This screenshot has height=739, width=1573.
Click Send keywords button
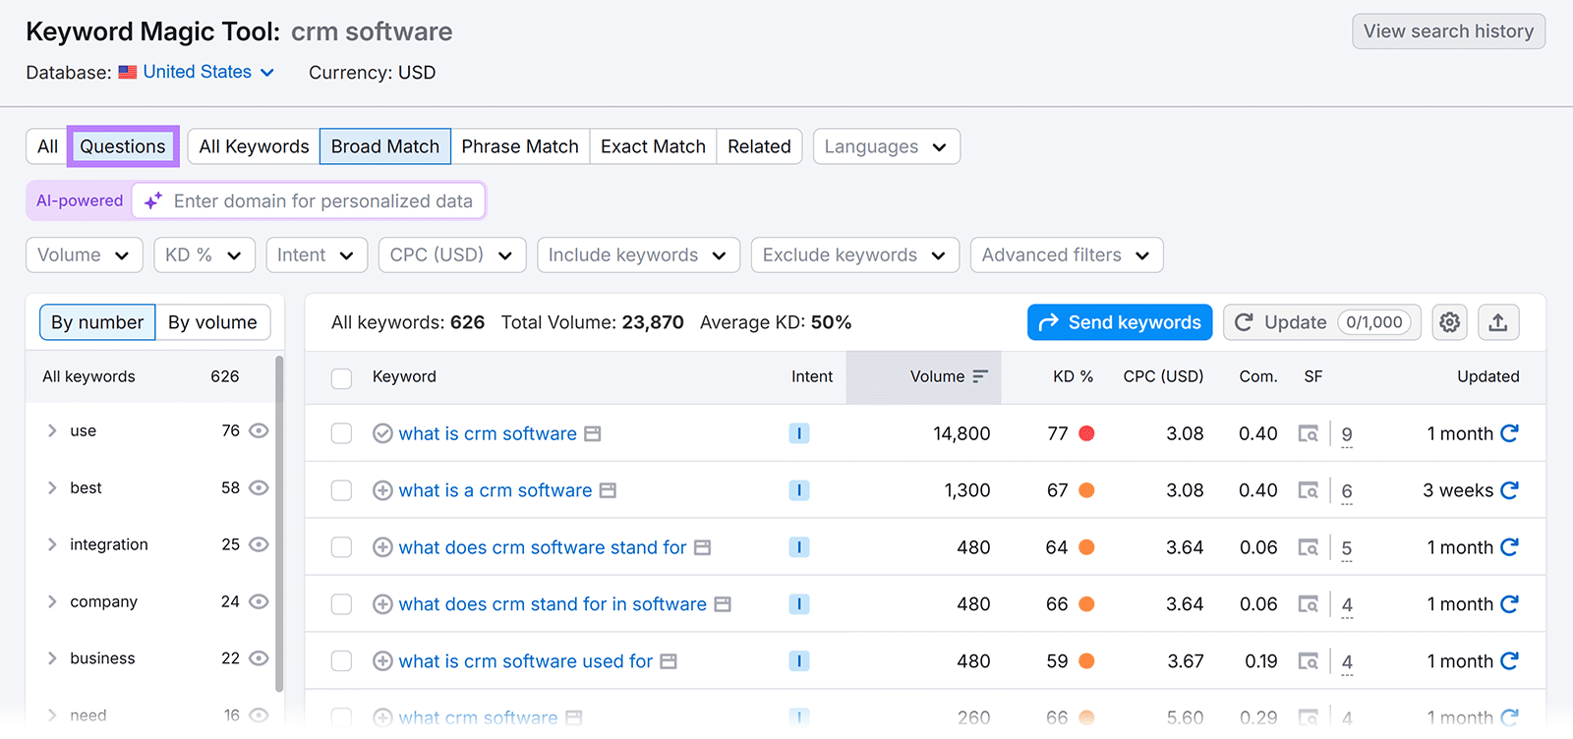coord(1120,322)
